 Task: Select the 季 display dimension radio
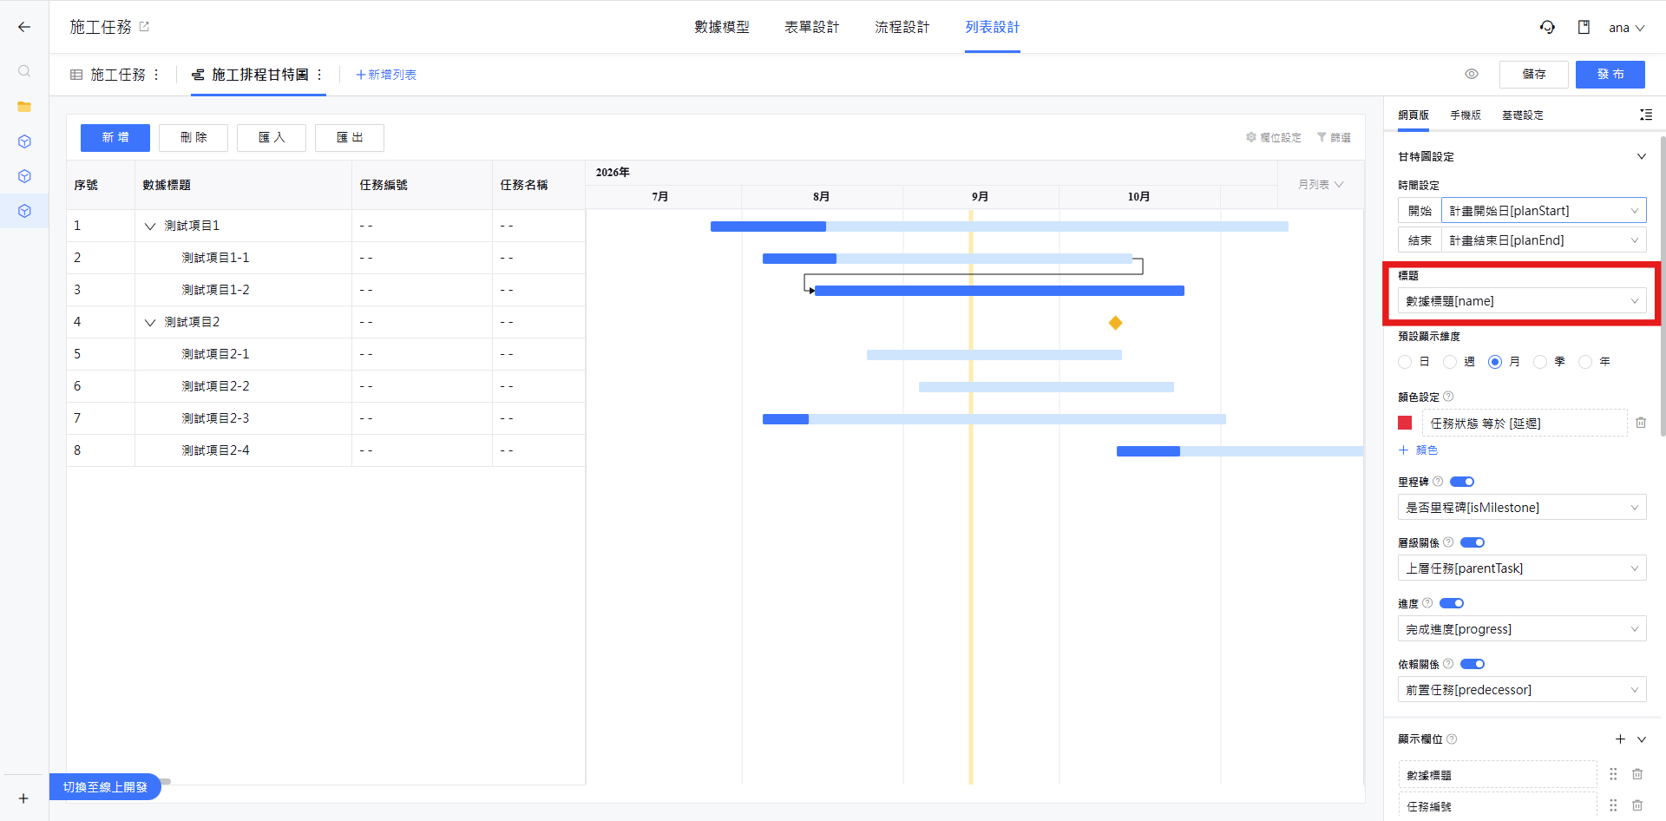click(x=1540, y=362)
